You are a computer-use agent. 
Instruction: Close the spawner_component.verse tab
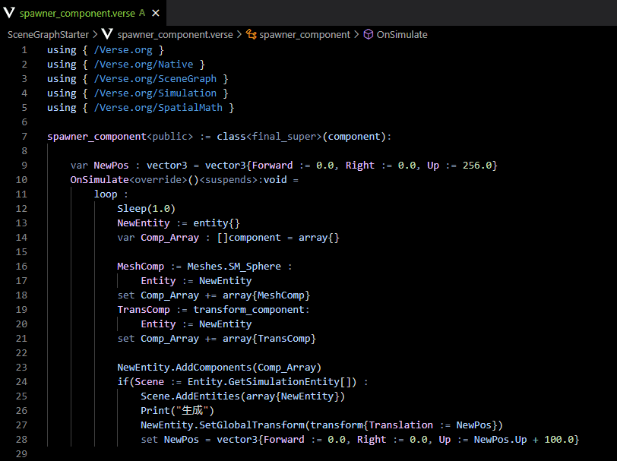[x=156, y=14]
